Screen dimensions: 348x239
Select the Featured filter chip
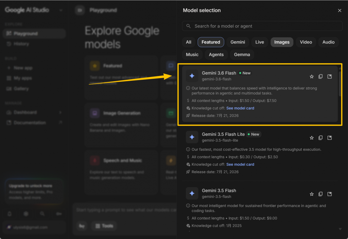211,42
